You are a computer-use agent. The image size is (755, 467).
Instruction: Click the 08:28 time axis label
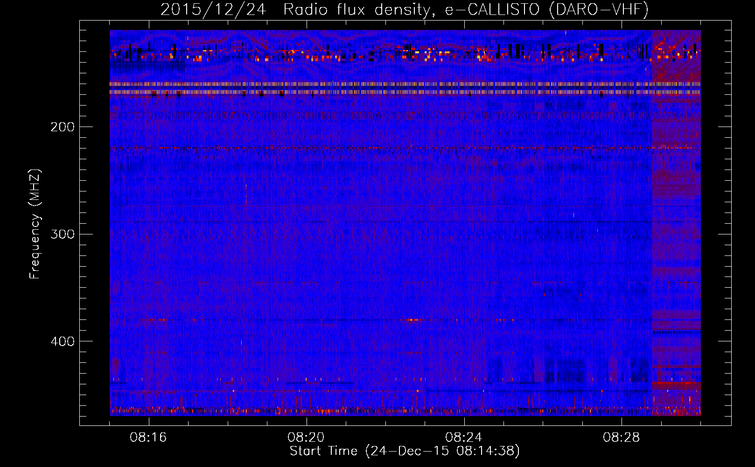pos(622,438)
